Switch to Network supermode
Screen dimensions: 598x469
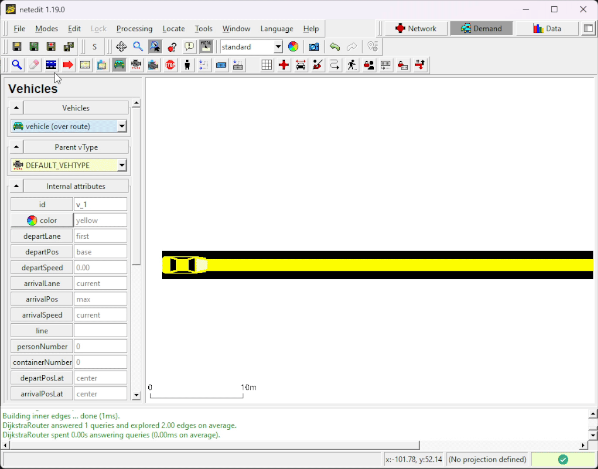[415, 29]
